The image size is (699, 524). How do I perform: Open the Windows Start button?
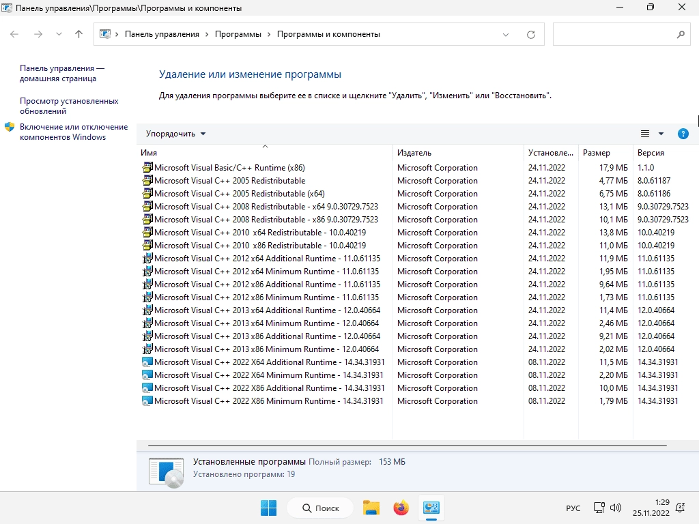point(268,508)
